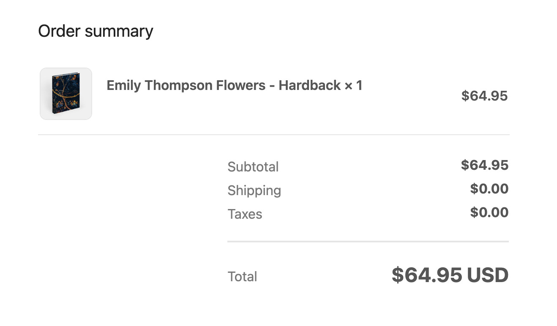
Task: Click the Shipping amount $0.00
Action: pyautogui.click(x=489, y=189)
